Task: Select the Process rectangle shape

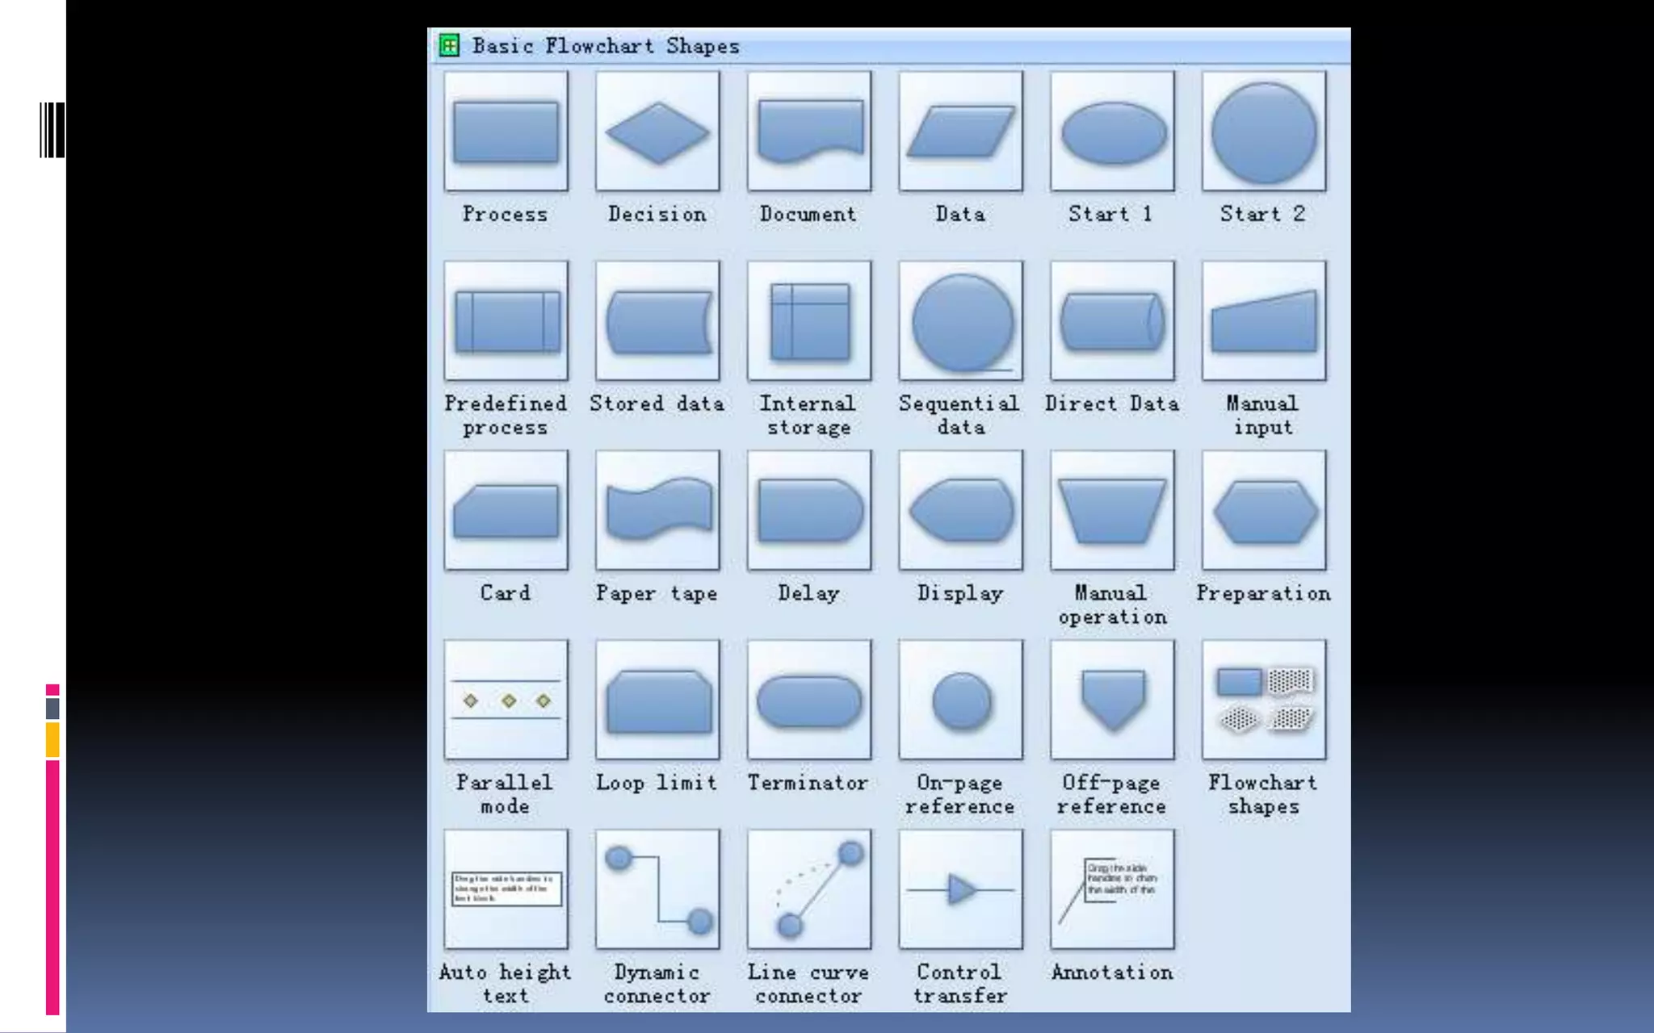Action: point(506,132)
